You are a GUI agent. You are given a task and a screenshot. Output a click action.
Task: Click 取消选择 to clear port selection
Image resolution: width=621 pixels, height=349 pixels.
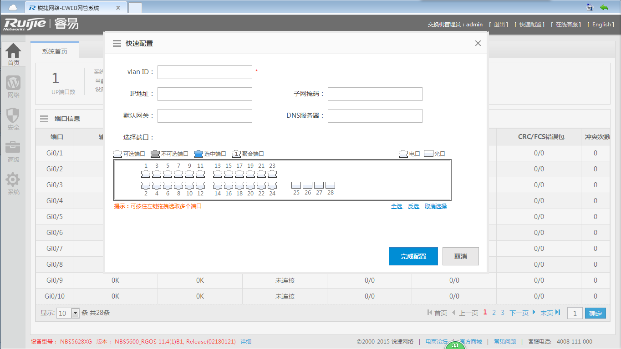tap(436, 206)
